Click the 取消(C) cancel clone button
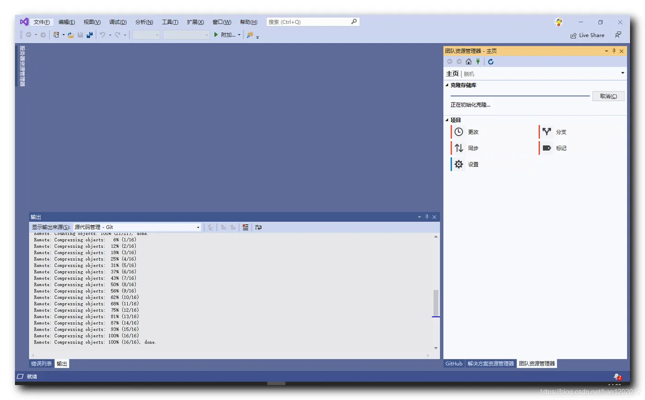 click(x=608, y=96)
